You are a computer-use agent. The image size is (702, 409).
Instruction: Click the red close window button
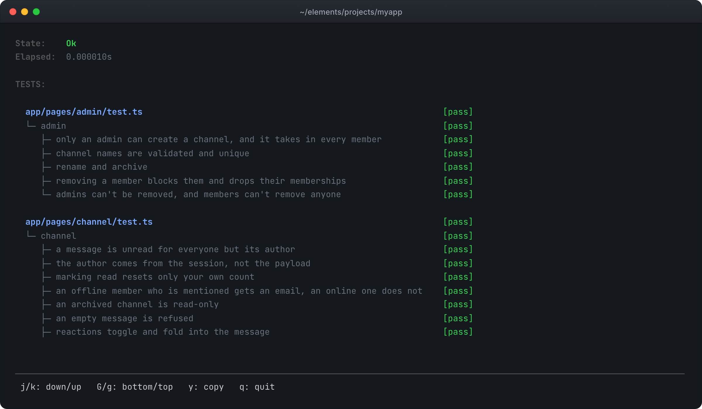point(13,12)
